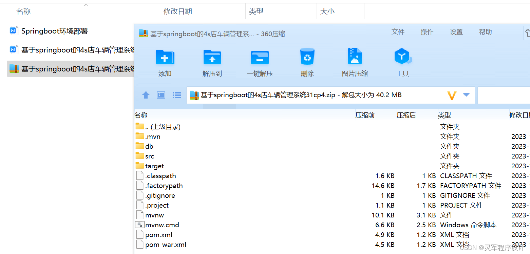Click the up-level navigation arrow in 360压缩
The image size is (530, 254).
click(146, 95)
